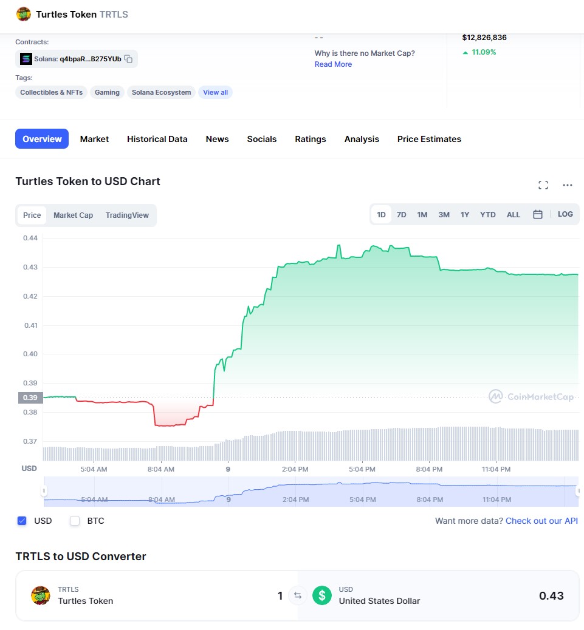Open the Analysis tab

pos(362,139)
